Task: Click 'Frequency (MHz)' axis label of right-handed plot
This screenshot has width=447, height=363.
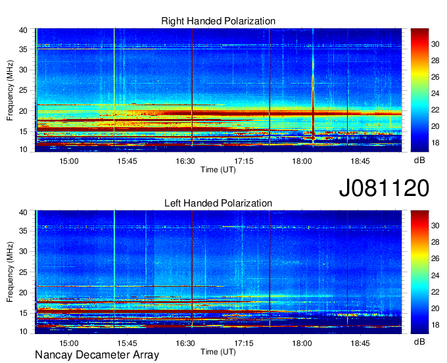Action: pos(10,90)
